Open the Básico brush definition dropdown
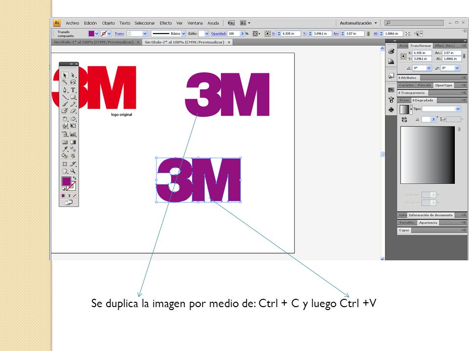This screenshot has width=469, height=351. click(184, 34)
